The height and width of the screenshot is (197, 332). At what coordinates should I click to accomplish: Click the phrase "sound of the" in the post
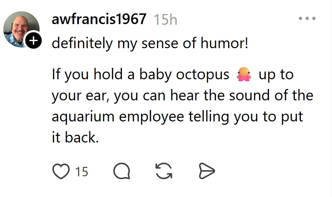[271, 95]
